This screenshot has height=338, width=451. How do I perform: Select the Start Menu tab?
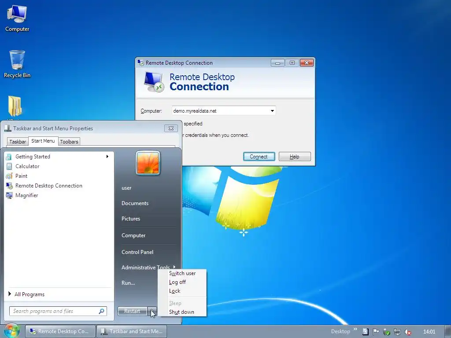(x=43, y=141)
